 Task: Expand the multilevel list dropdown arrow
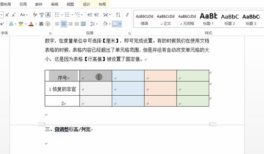pos(82,15)
